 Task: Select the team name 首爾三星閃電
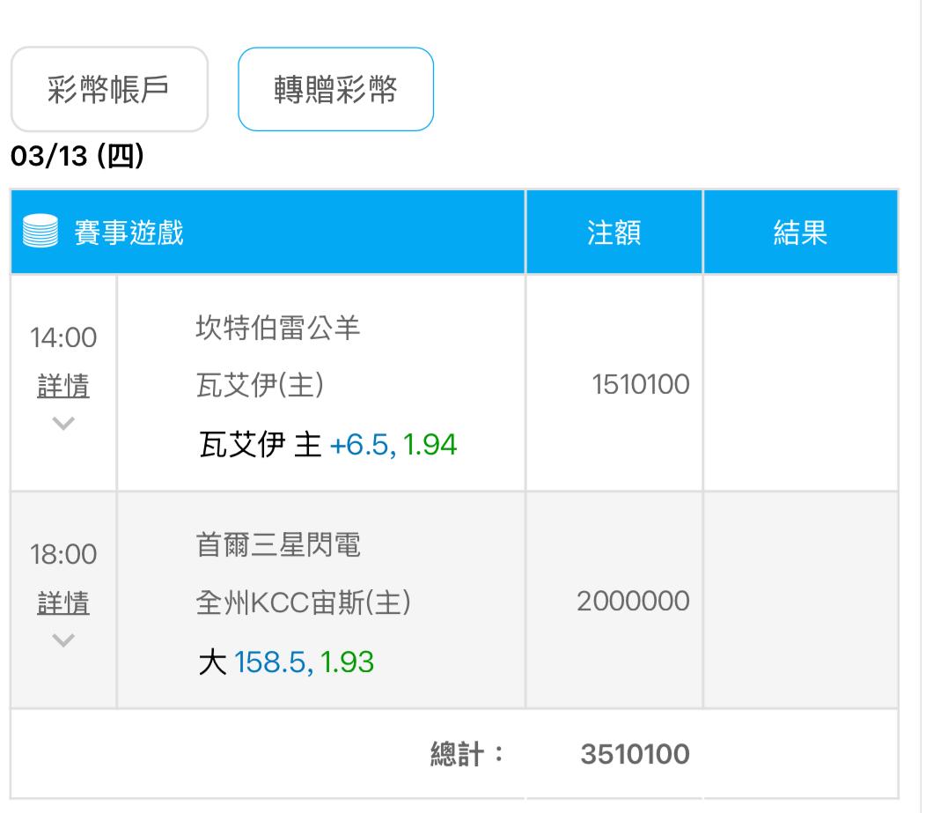coord(278,545)
